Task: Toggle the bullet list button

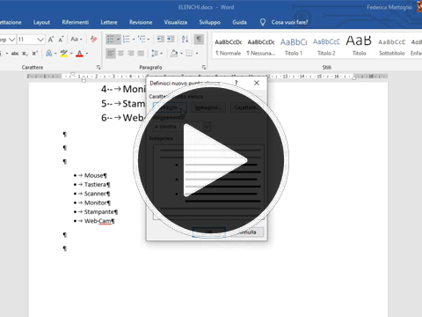Action: point(111,39)
